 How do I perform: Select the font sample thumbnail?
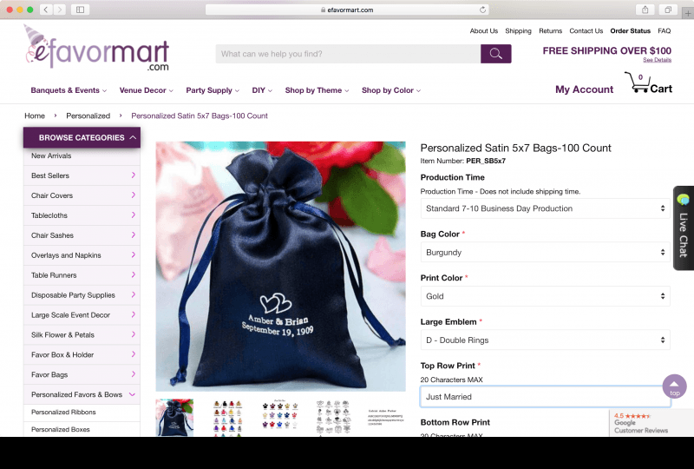(x=386, y=418)
